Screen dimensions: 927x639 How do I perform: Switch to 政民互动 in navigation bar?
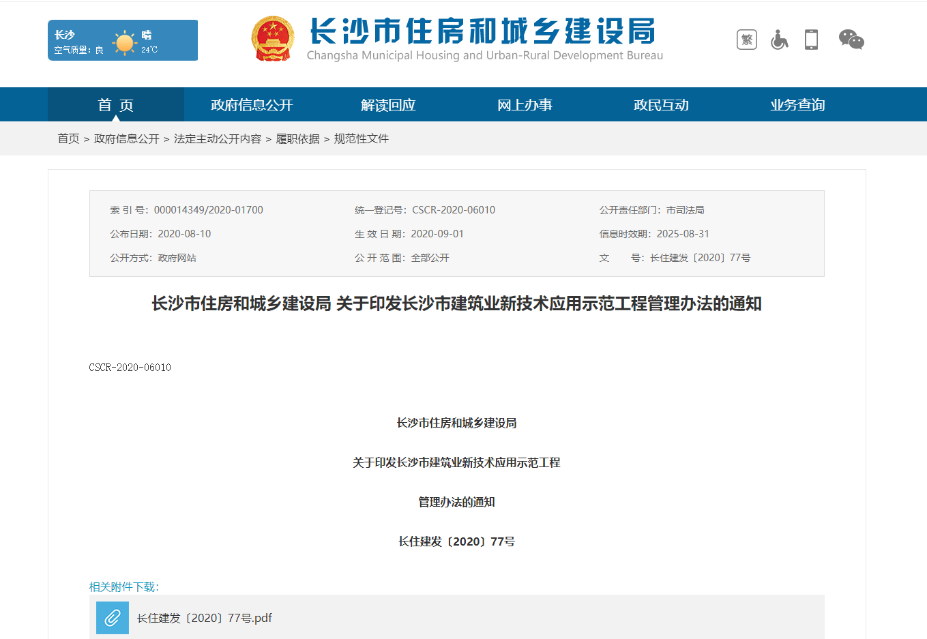661,105
